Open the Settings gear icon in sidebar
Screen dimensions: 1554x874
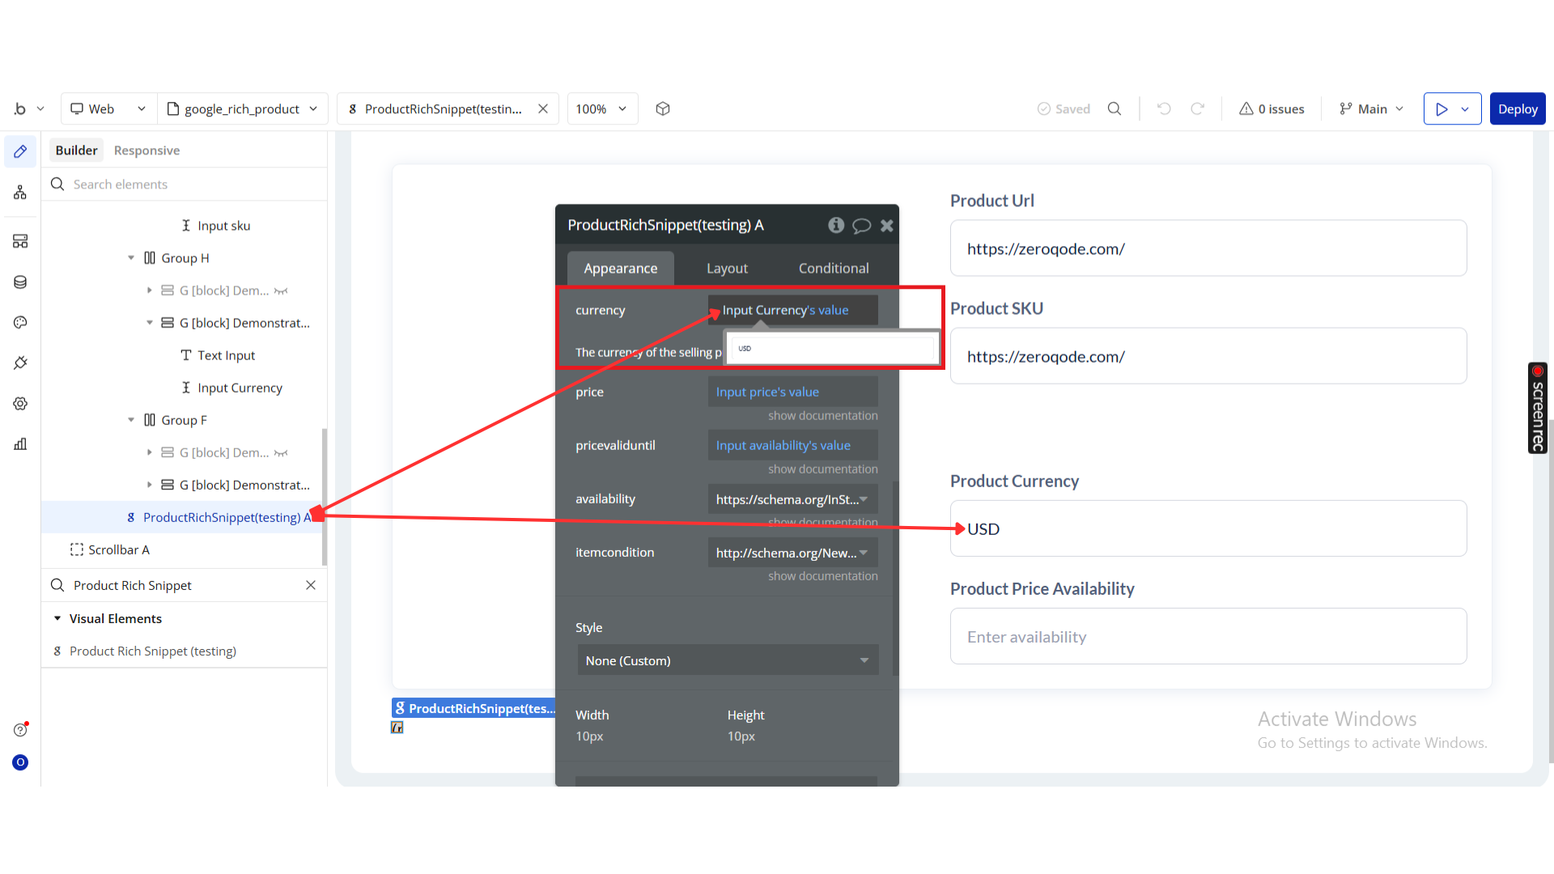coord(20,403)
